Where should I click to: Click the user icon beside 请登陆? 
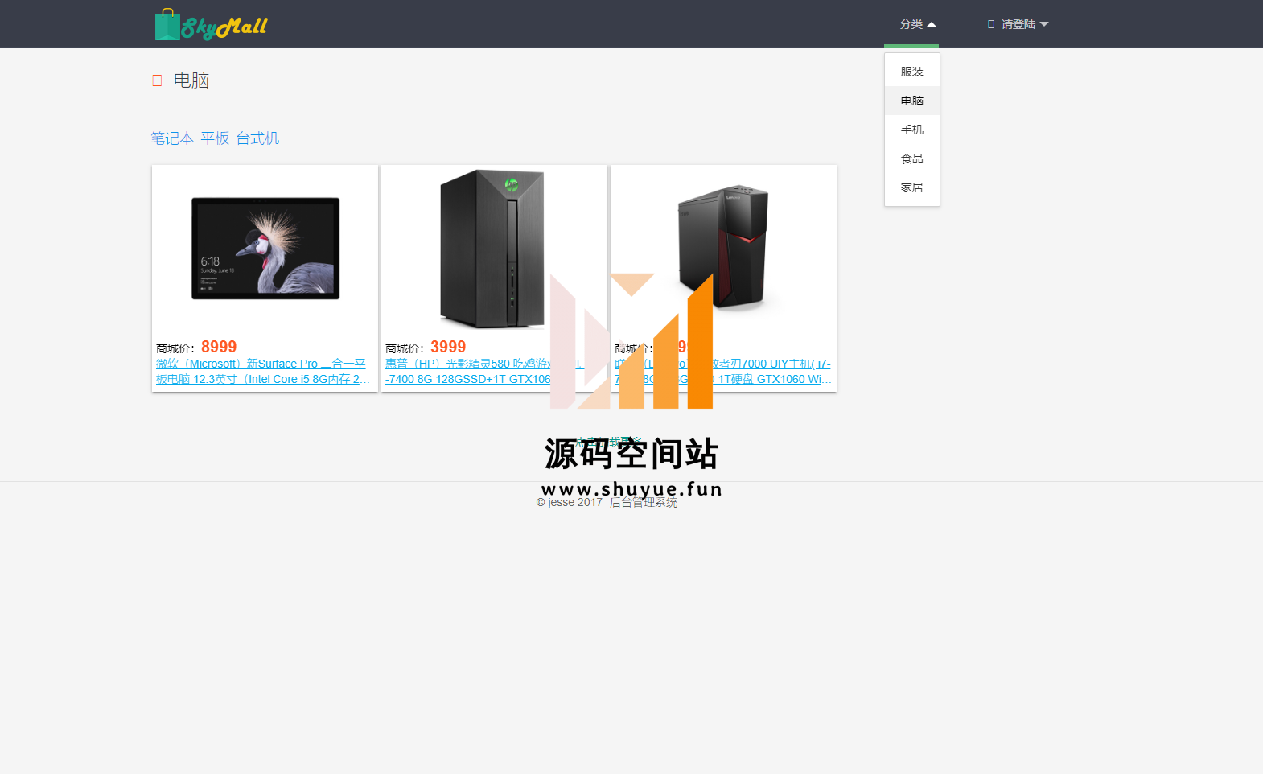click(991, 24)
